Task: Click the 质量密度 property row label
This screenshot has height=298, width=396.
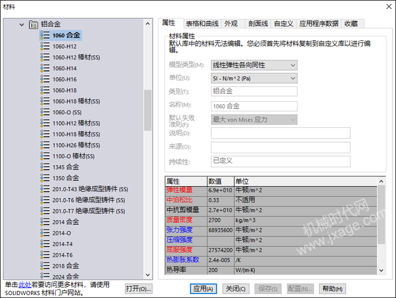Action: click(186, 220)
